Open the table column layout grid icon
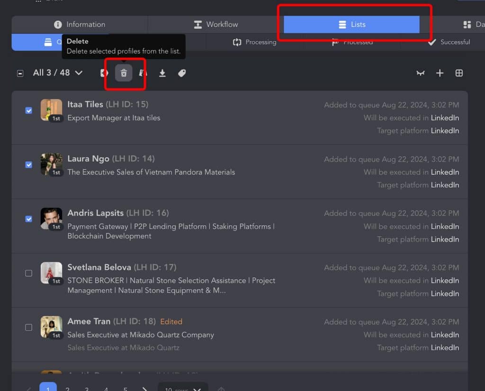 pyautogui.click(x=459, y=73)
